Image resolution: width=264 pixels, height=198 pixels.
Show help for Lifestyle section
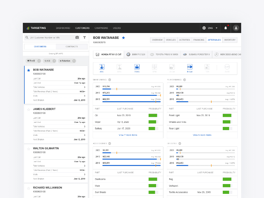click(x=180, y=143)
